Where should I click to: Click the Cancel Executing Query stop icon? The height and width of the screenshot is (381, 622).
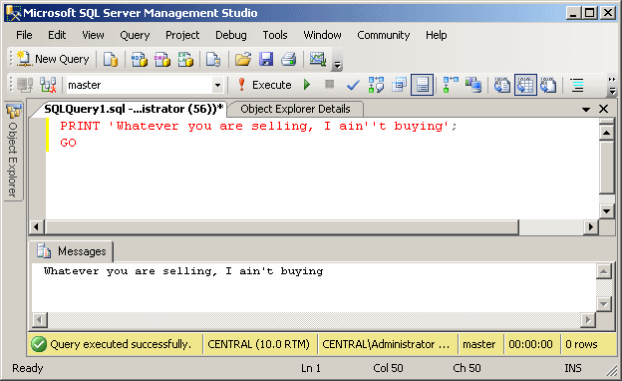329,84
